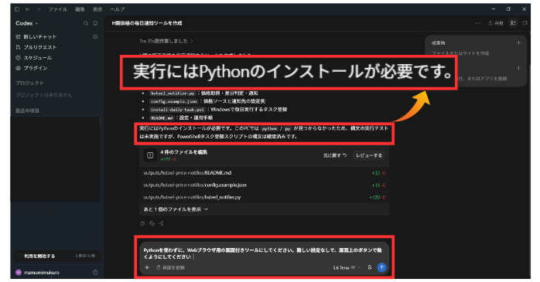The image size is (540, 282).
Task: Click the README.md inline code chip
Action: [x=162, y=118]
